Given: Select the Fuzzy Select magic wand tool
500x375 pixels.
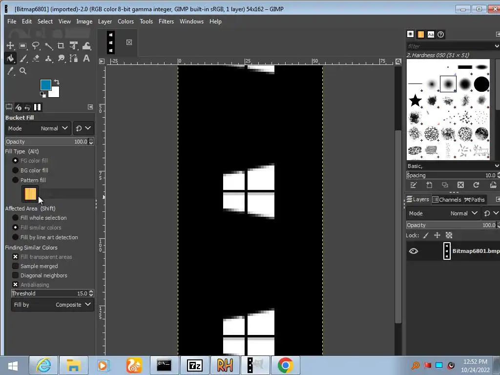Looking at the screenshot, I should [48, 46].
